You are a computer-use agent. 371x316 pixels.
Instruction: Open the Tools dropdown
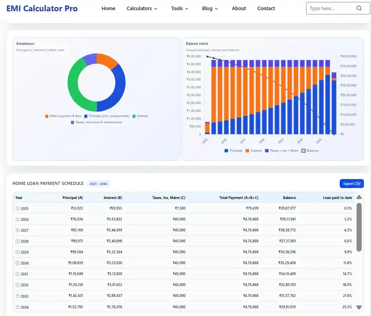point(179,8)
